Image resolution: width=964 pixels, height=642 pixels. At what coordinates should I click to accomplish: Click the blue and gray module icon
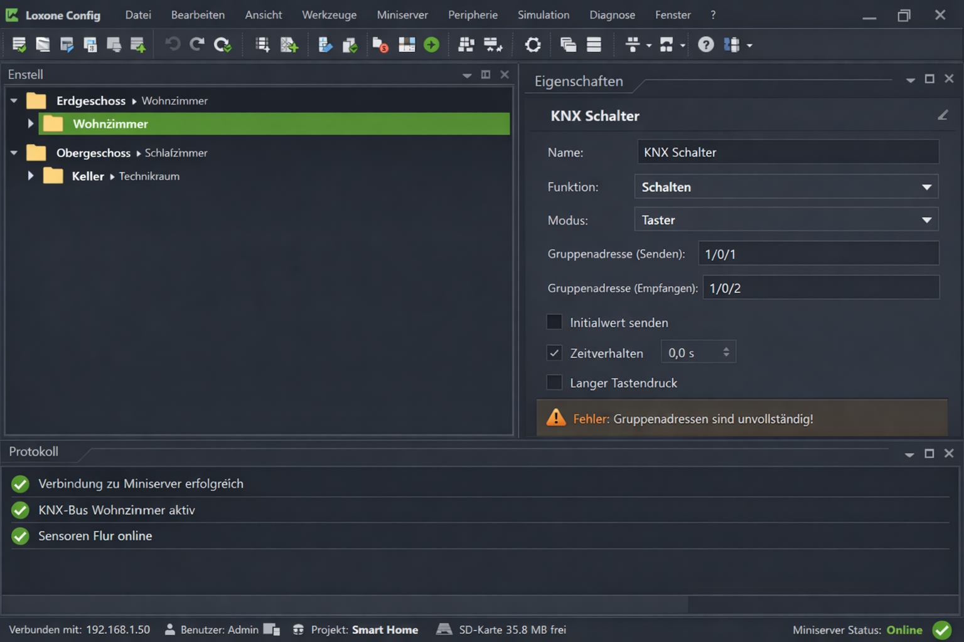tap(732, 45)
